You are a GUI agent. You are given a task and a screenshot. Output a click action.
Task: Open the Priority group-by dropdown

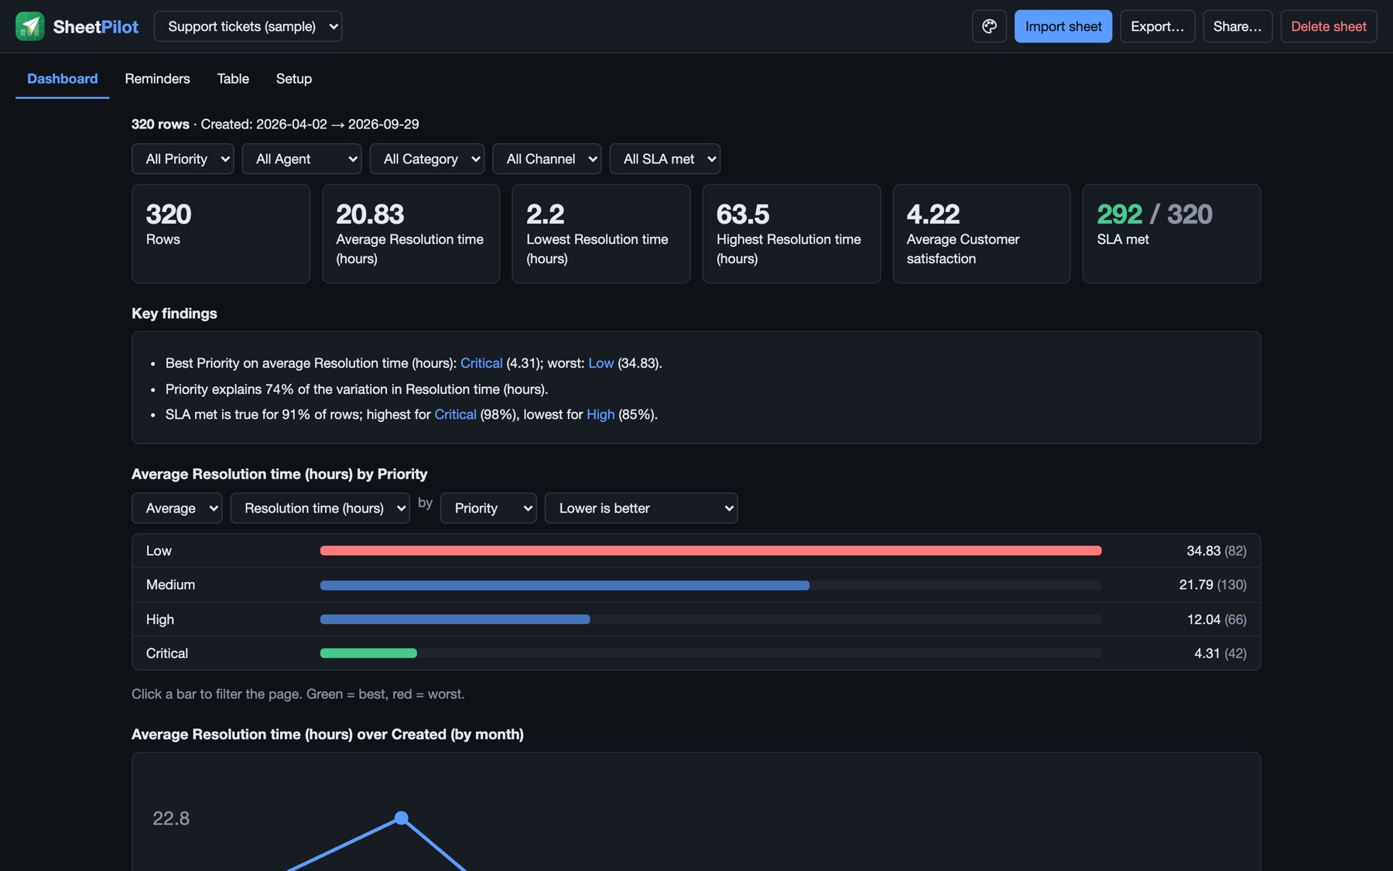(488, 508)
